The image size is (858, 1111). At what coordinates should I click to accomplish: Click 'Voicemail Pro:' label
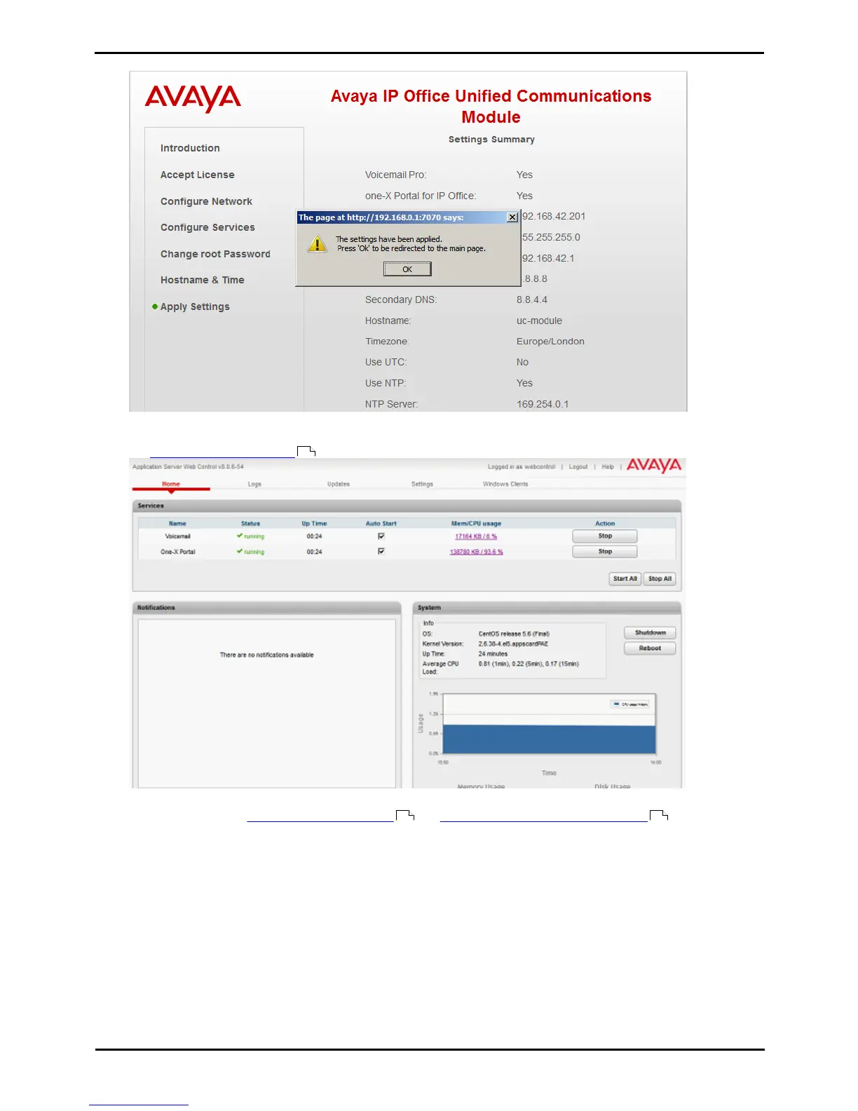coord(395,175)
